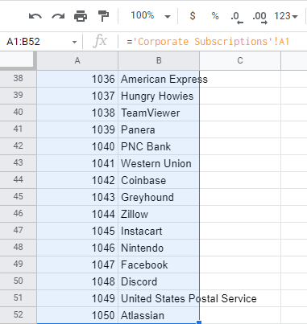
Task: Select column C header
Action: click(240, 60)
